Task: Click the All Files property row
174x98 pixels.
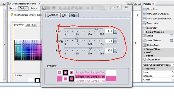Action: [158, 79]
